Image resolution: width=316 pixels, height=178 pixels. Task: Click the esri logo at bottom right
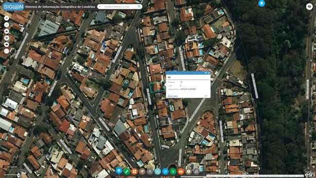coord(310,174)
